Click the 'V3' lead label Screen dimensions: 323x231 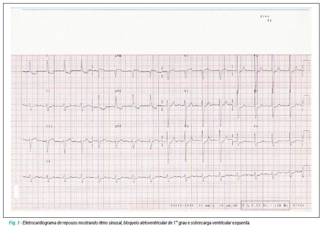click(x=186, y=126)
